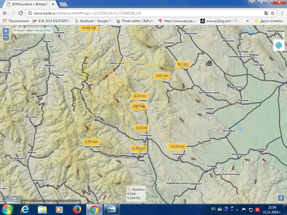This screenshot has width=287, height=215.
Task: Open the help question mark tray icon
Action: (226, 209)
